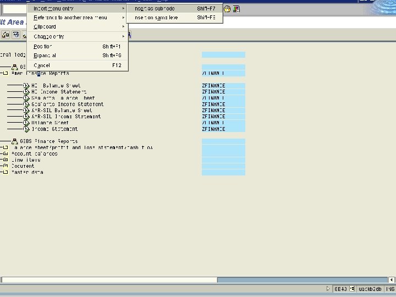Viewport: 396px width, 297px height.
Task: Select the Income Statement tree entry
Action: [x=54, y=129]
